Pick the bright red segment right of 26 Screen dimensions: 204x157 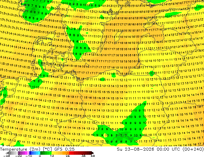[x=70, y=153]
